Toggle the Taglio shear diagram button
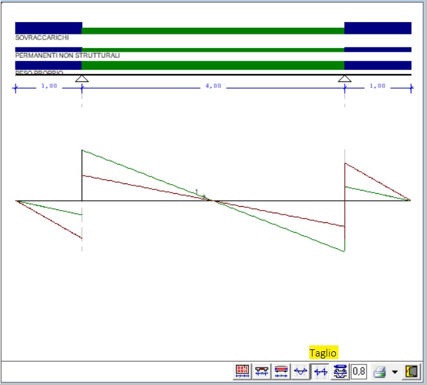This screenshot has width=427, height=385. [x=320, y=371]
